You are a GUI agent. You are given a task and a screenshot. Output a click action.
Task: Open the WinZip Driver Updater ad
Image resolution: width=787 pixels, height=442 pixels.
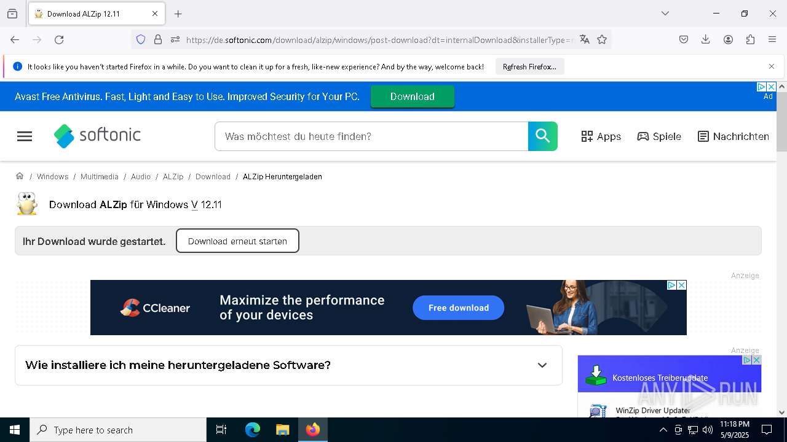(x=653, y=410)
